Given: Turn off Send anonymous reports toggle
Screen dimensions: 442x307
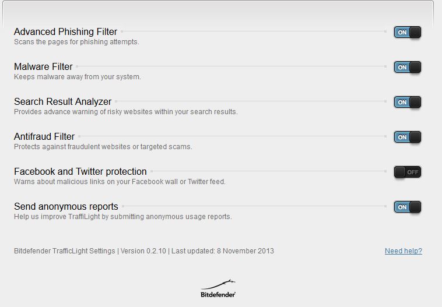Looking at the screenshot, I should pos(408,207).
